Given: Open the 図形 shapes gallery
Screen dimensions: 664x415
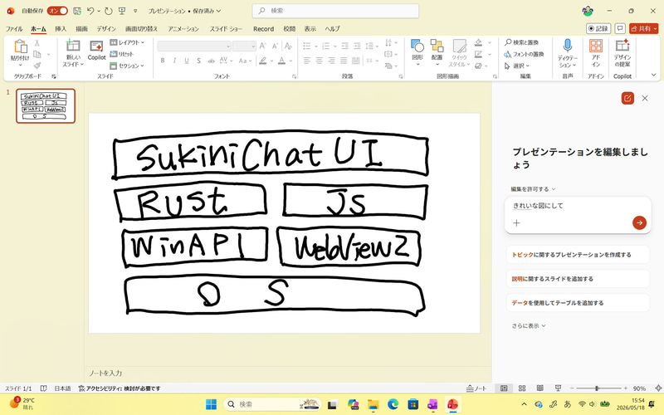Looking at the screenshot, I should [417, 52].
